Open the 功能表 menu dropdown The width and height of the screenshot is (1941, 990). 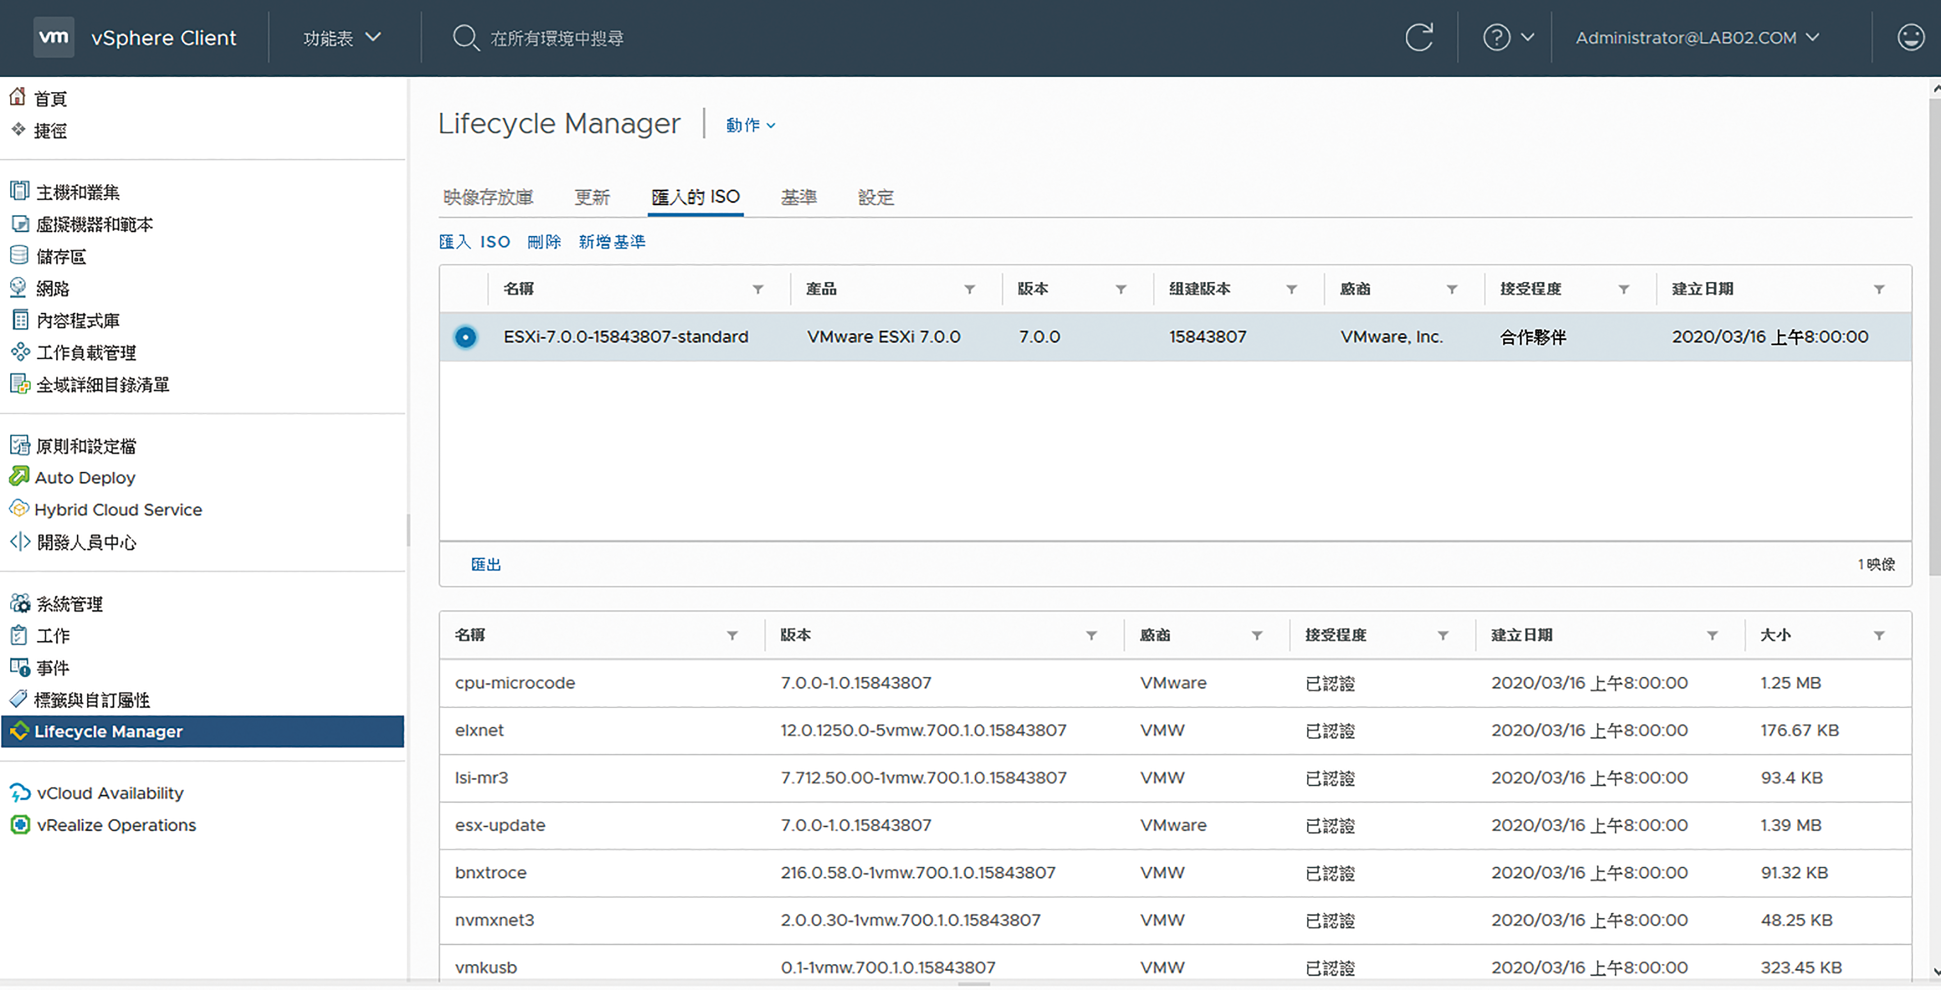pos(342,38)
